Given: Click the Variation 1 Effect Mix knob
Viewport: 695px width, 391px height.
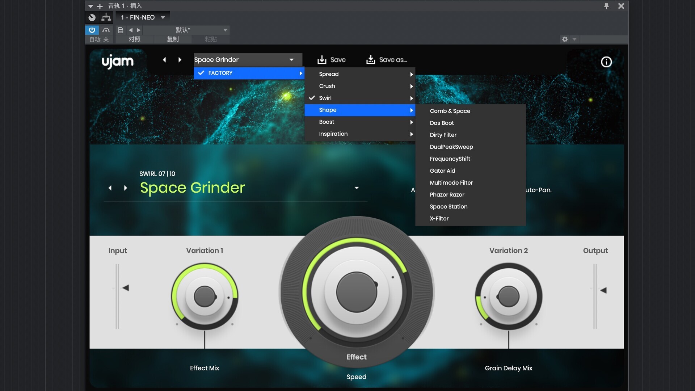Looking at the screenshot, I should coord(205,297).
